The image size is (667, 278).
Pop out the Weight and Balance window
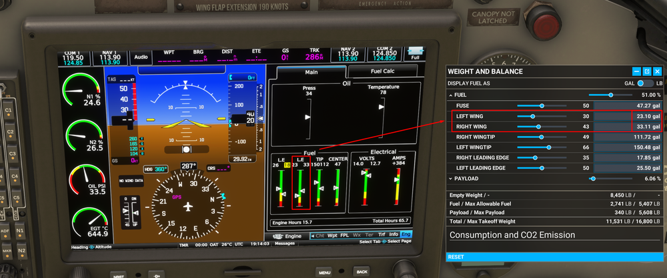(x=646, y=71)
